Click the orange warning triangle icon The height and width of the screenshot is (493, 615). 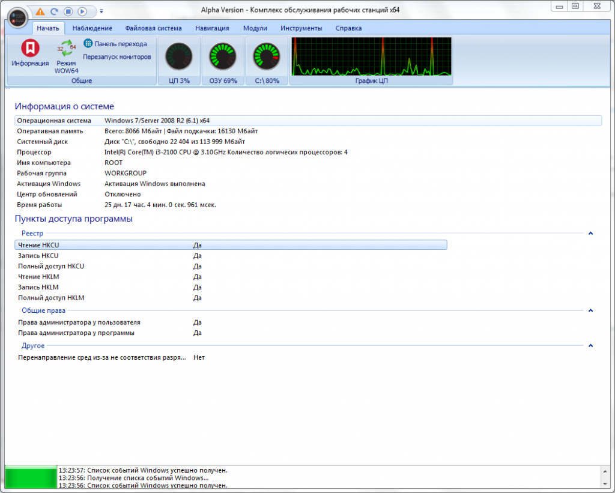click(x=40, y=11)
